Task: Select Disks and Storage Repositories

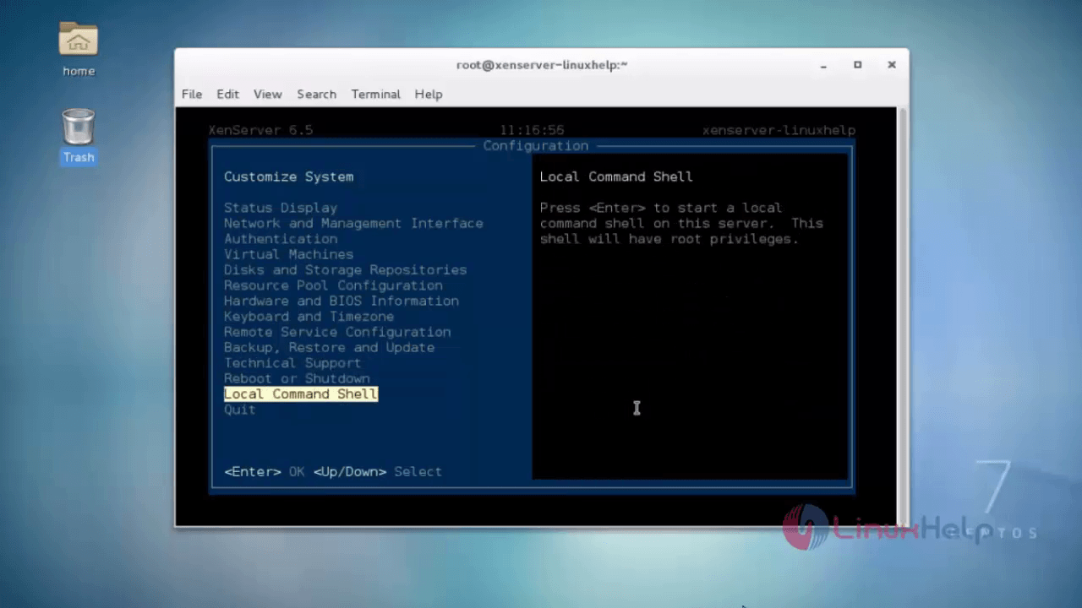Action: point(345,270)
